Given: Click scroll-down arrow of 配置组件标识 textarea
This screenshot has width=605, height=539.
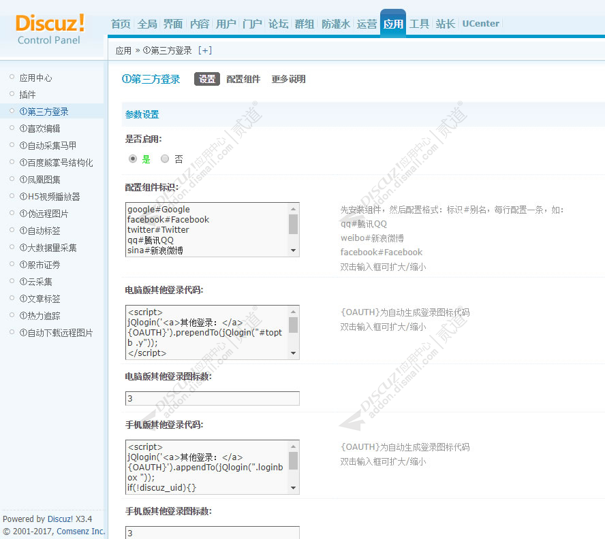Looking at the screenshot, I should point(293,250).
